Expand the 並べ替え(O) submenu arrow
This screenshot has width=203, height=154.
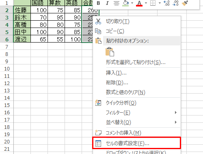pyautogui.click(x=176, y=122)
